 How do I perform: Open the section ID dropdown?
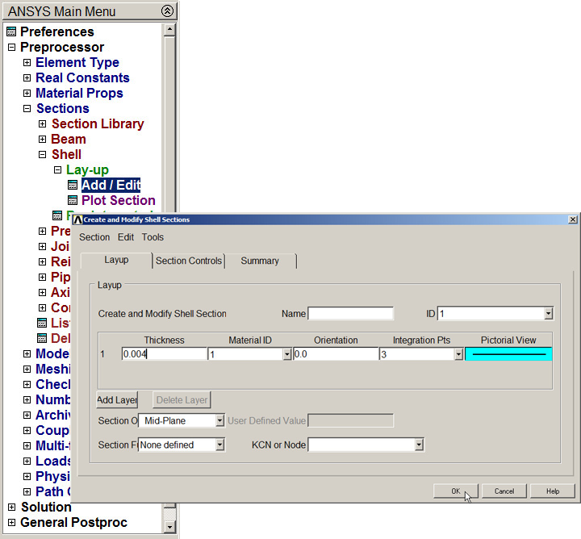(549, 314)
